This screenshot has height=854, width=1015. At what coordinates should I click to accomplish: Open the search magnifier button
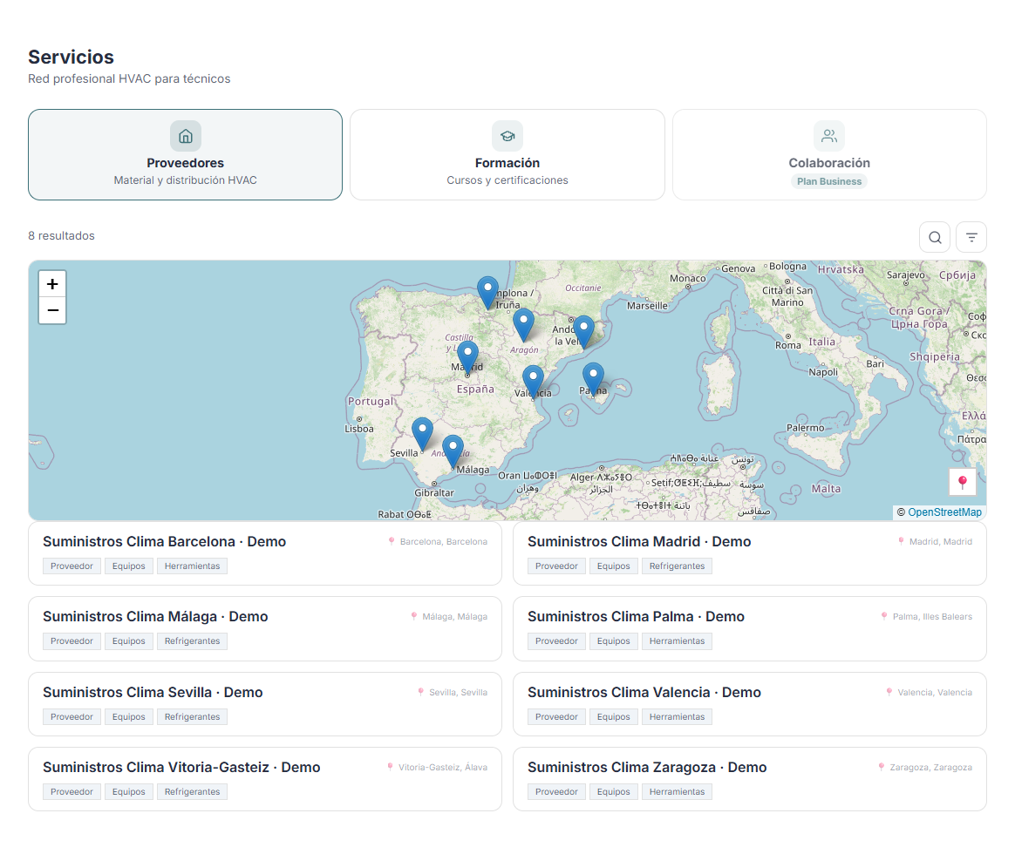click(x=935, y=237)
